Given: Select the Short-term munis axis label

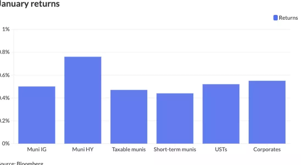Looking at the screenshot, I should (x=175, y=150).
